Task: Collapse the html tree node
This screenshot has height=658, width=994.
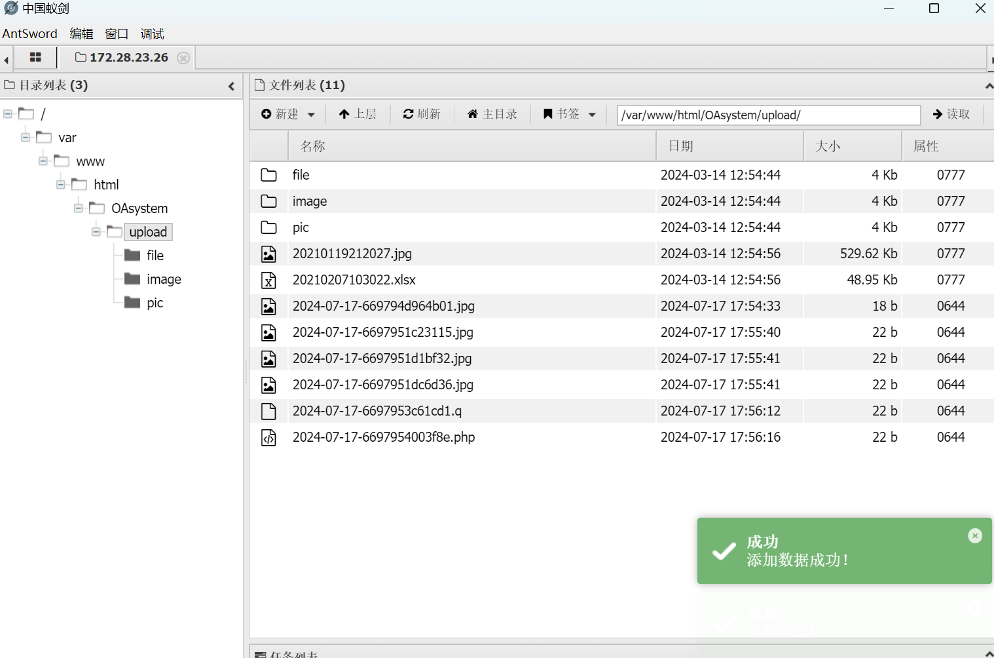Action: pyautogui.click(x=61, y=185)
